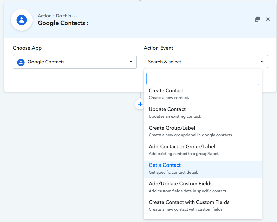Click the 'Action : Do this ...' header label
Viewport: 277px width, 222px height.
point(57,16)
